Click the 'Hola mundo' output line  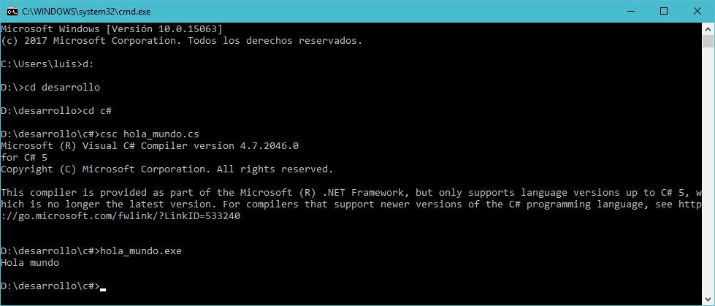point(30,263)
